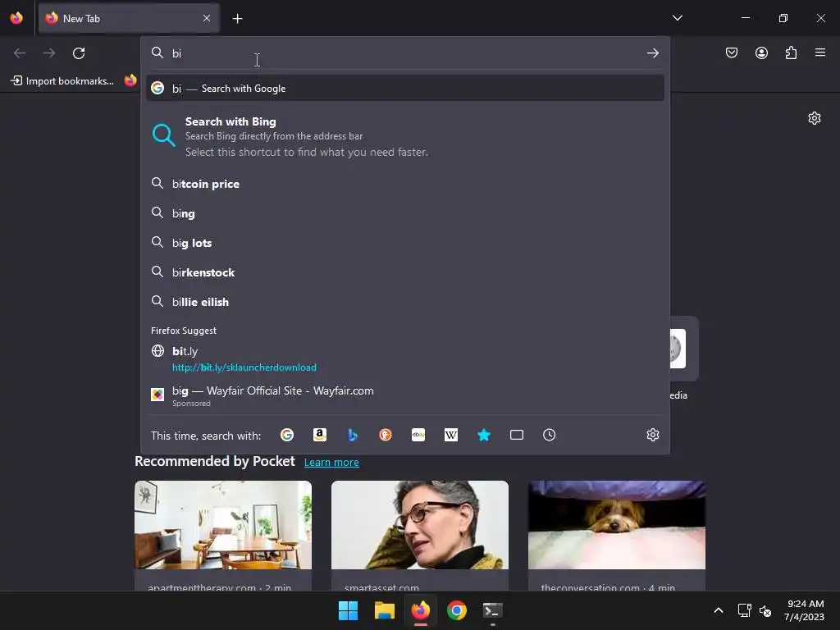Image resolution: width=840 pixels, height=630 pixels.
Task: Click the Getting Started Firefox bookmark icon
Action: tap(130, 80)
